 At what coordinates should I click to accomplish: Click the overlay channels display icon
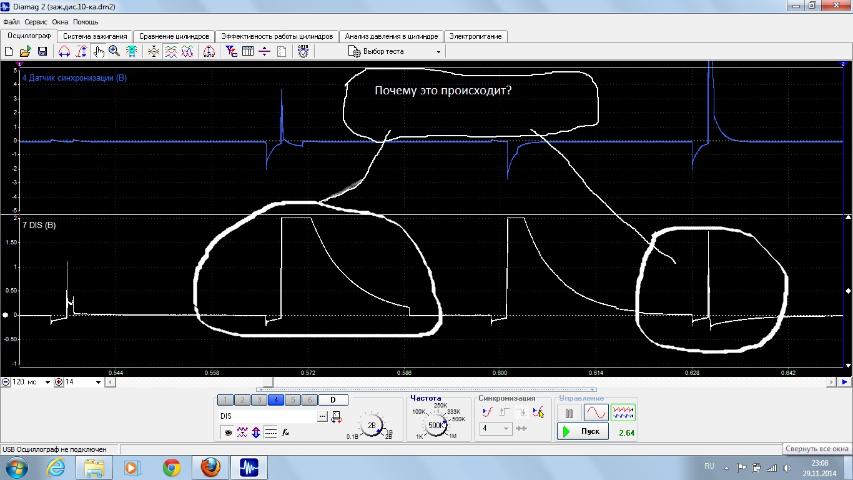click(x=154, y=52)
